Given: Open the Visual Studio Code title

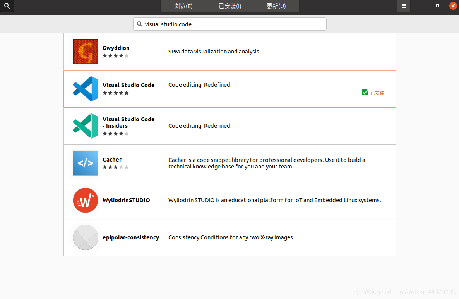Looking at the screenshot, I should pos(128,85).
